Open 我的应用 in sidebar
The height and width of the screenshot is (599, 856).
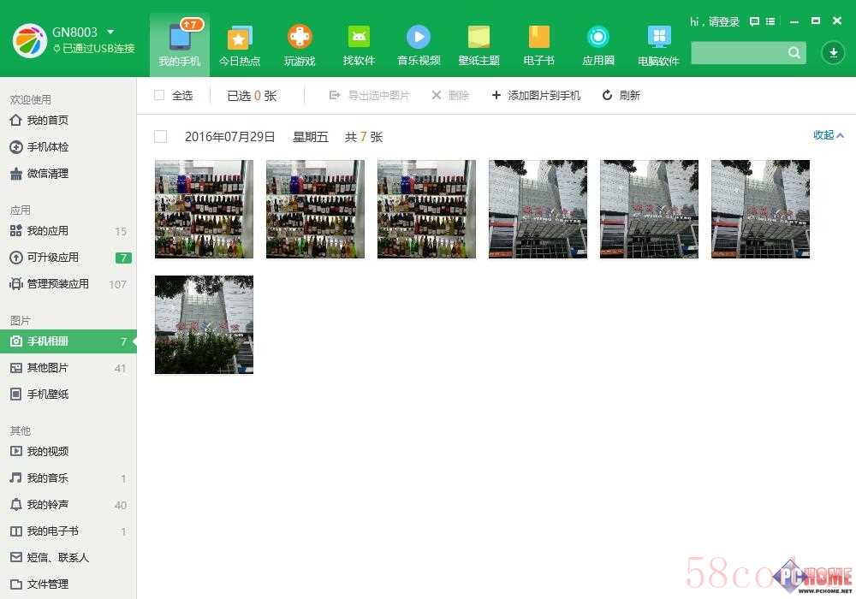pyautogui.click(x=68, y=231)
